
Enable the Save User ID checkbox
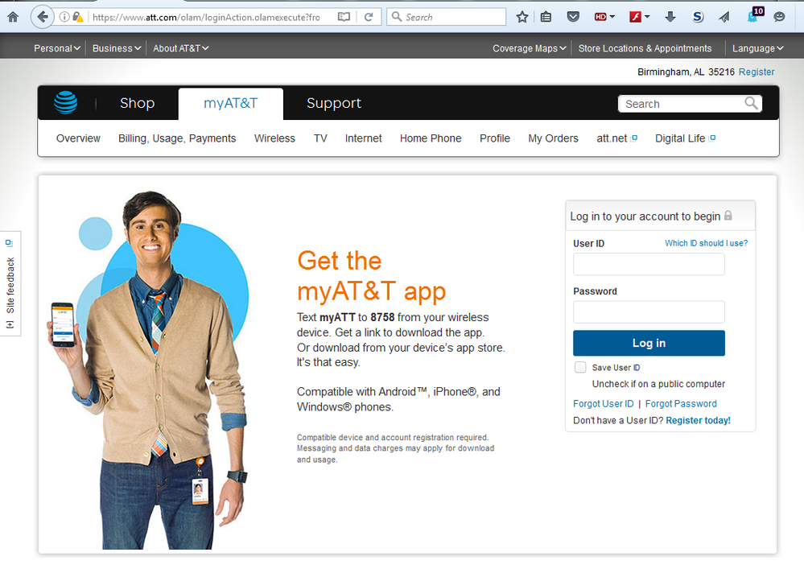[580, 367]
